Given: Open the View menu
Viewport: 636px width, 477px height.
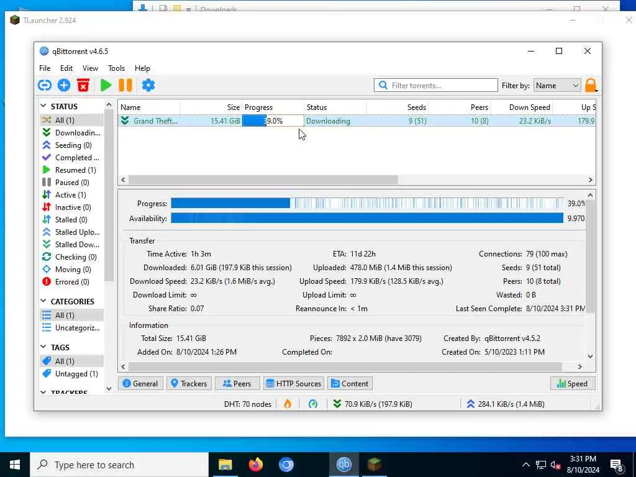Looking at the screenshot, I should click(90, 68).
